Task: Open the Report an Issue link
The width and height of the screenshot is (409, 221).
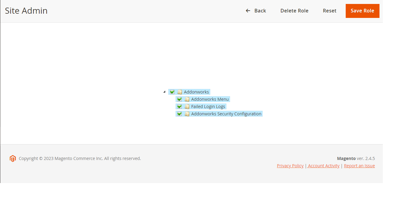Action: 359,166
